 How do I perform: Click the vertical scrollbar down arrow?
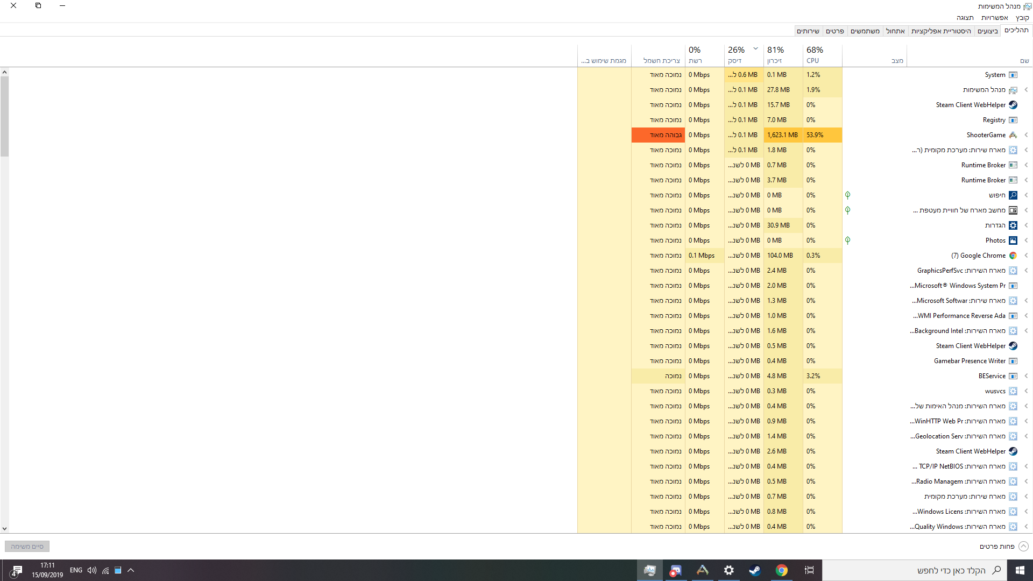[4, 529]
